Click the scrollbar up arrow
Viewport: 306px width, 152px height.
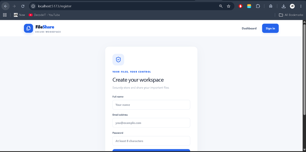coord(304,22)
